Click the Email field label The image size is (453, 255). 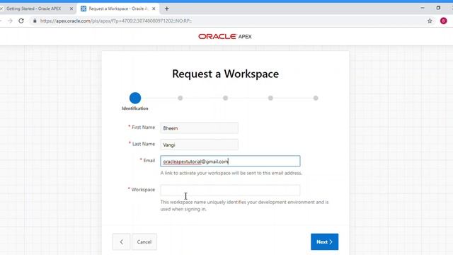pos(149,161)
